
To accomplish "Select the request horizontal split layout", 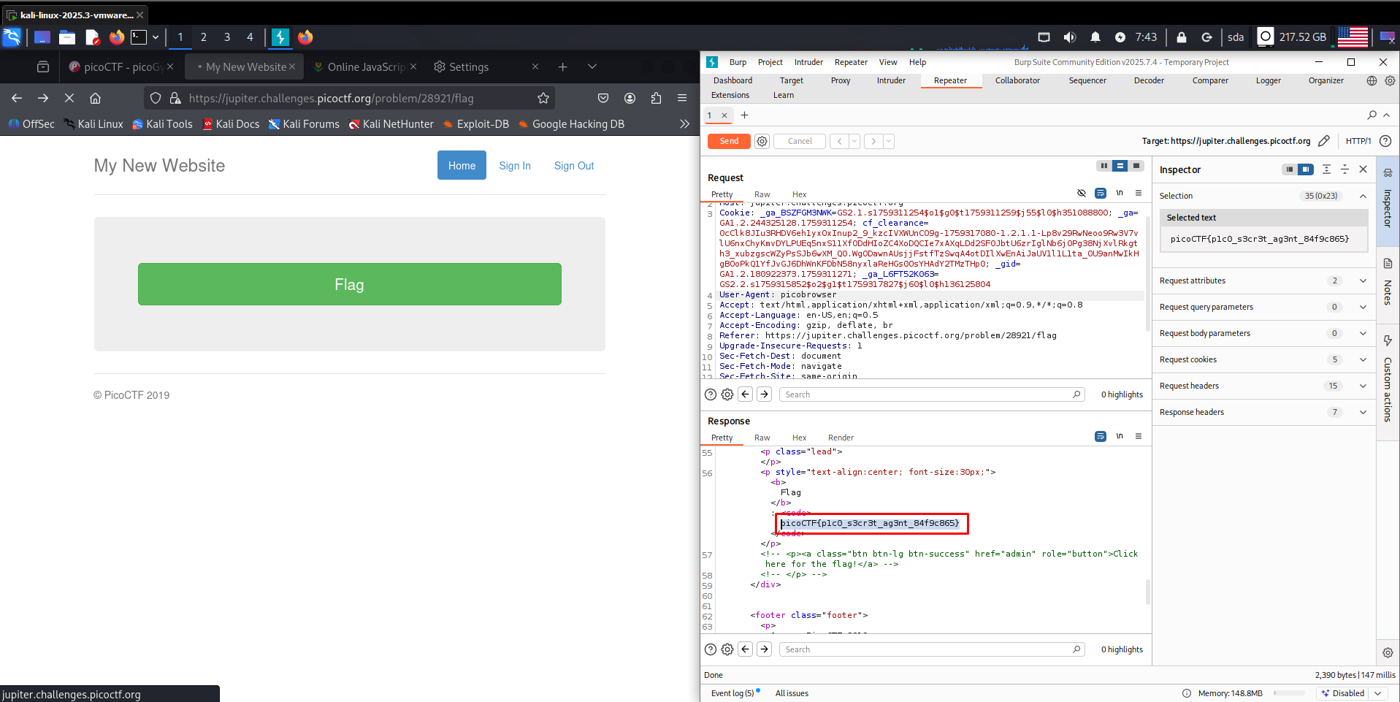I will [1120, 166].
